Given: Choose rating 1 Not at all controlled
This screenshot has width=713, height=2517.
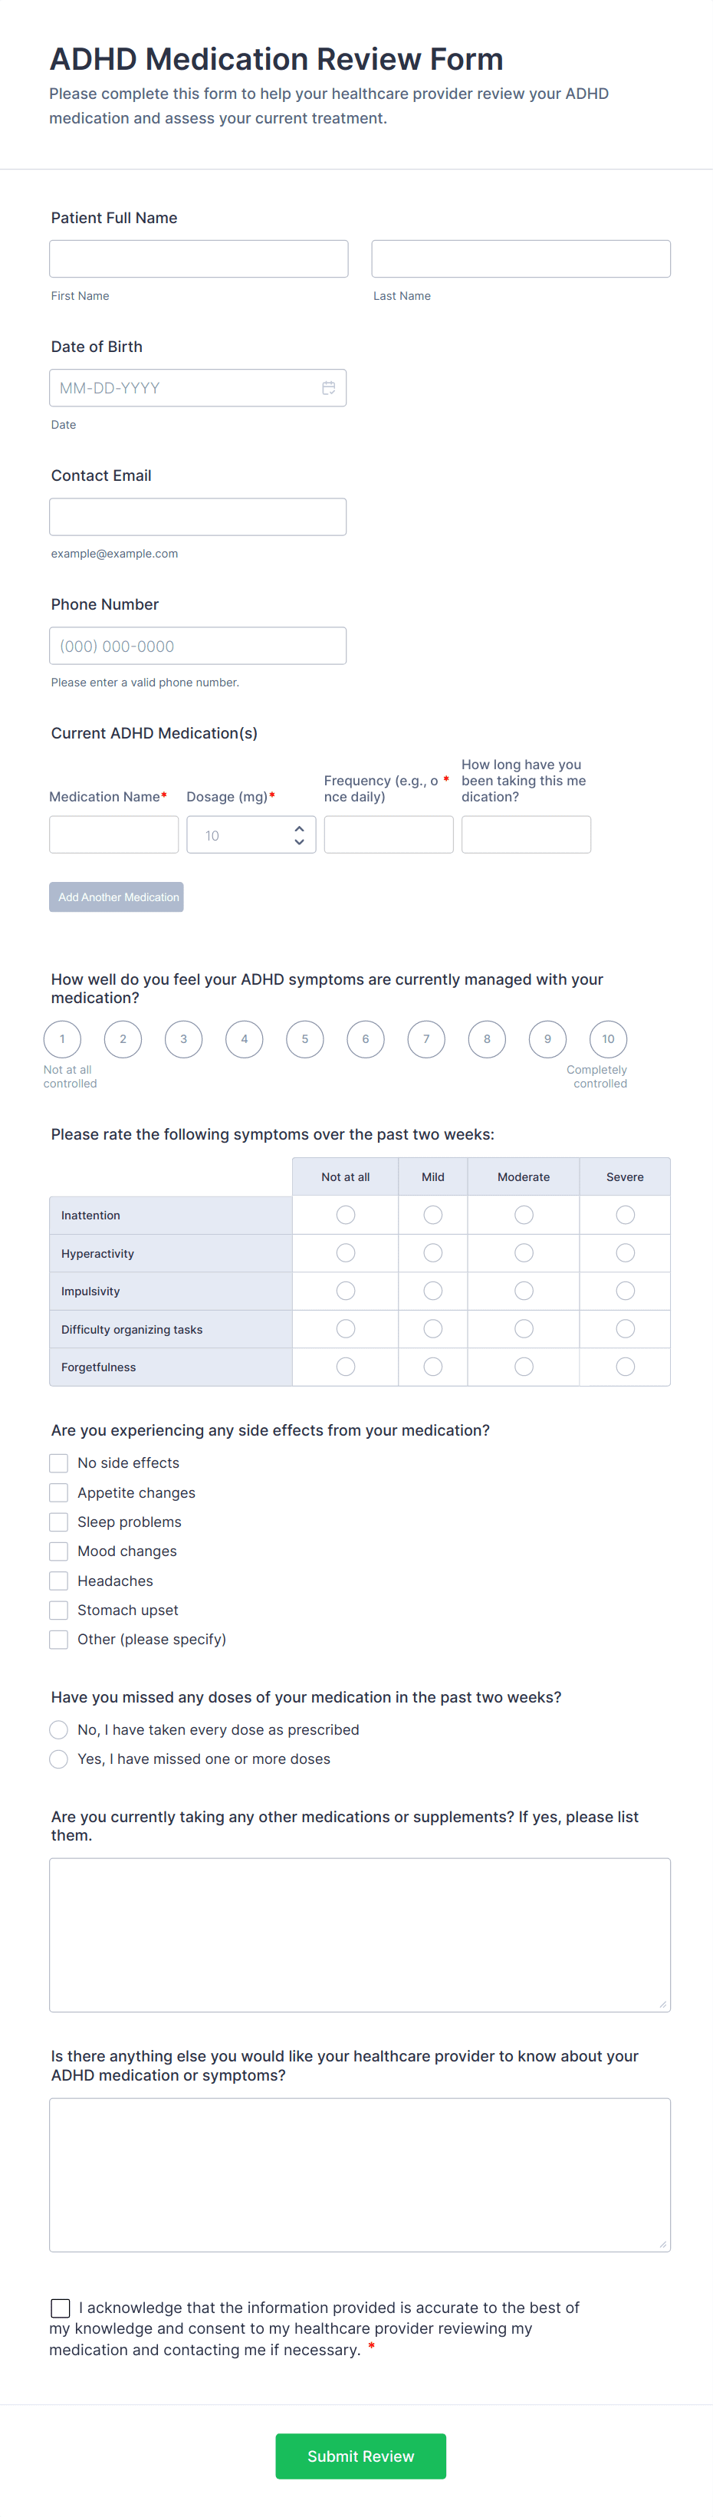Looking at the screenshot, I should point(63,1038).
